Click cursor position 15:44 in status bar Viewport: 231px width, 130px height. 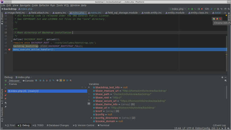pyautogui.click(x=178, y=128)
